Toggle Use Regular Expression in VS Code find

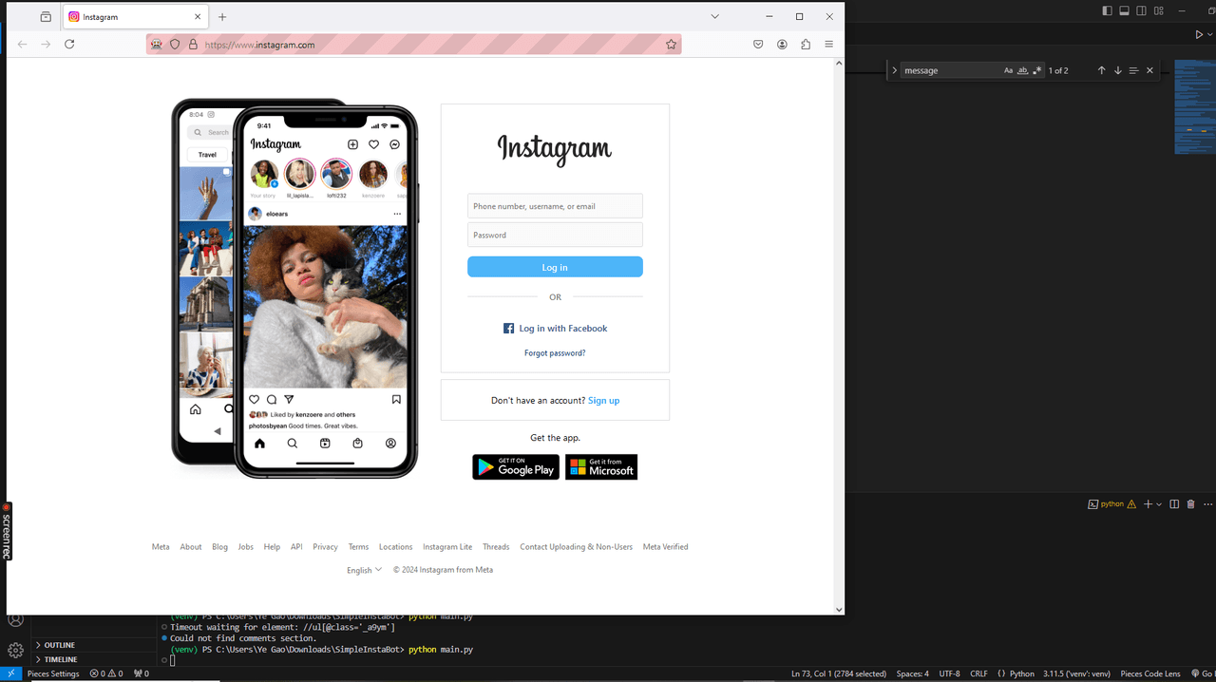click(1036, 70)
